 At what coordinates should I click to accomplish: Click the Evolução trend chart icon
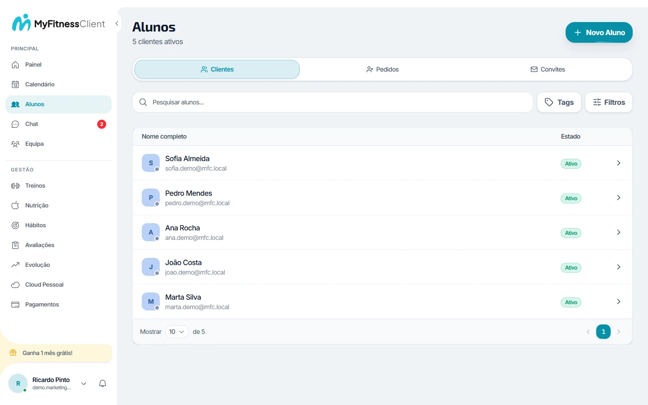click(x=15, y=265)
